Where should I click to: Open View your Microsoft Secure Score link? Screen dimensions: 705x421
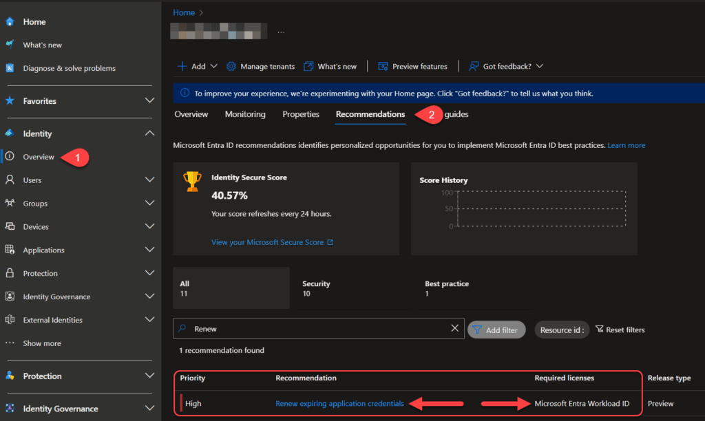point(272,242)
